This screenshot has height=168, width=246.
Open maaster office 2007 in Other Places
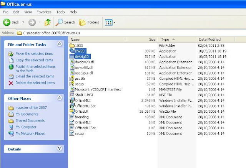pyautogui.click(x=31, y=108)
